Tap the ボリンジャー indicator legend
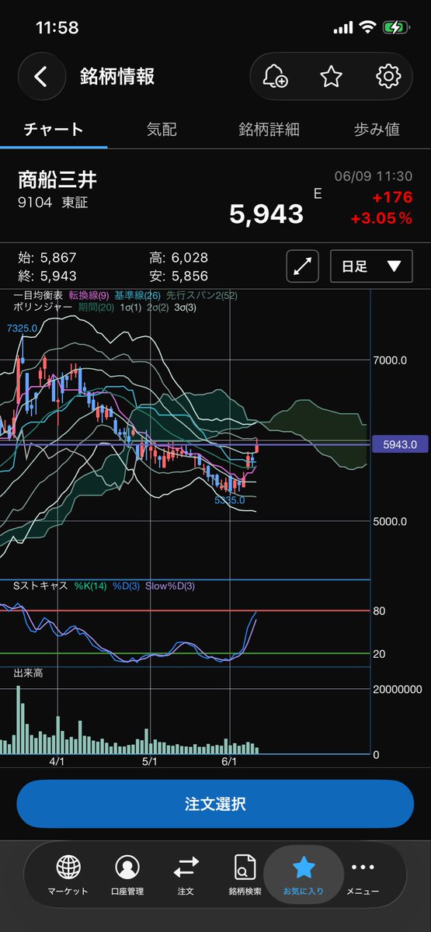 click(43, 307)
